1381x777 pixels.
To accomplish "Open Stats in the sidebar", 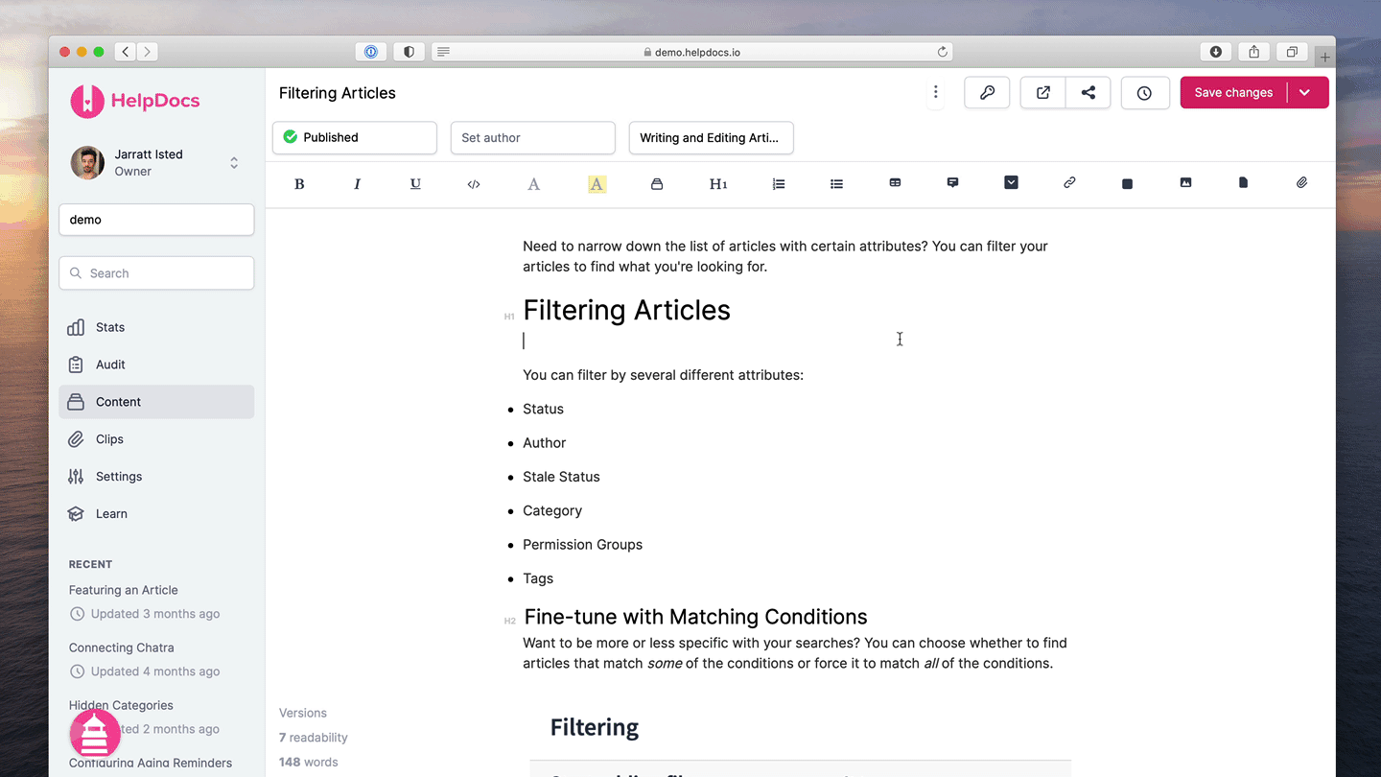I will click(x=156, y=327).
